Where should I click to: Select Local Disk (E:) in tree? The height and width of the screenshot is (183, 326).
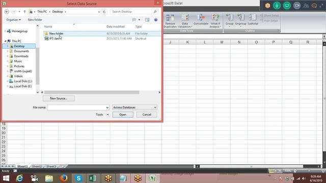(22, 86)
